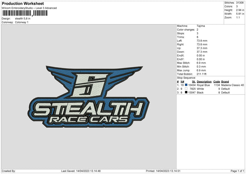Click the barcode under the header
246x174 pixels.
click(x=25, y=13)
